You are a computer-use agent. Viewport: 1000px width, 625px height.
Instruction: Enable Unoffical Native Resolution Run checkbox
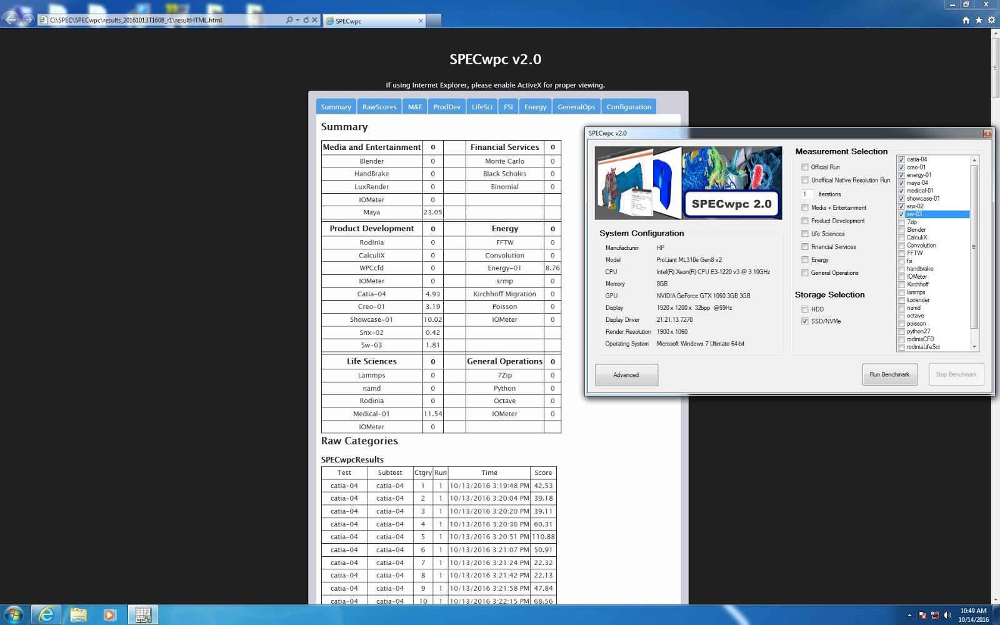pyautogui.click(x=805, y=180)
